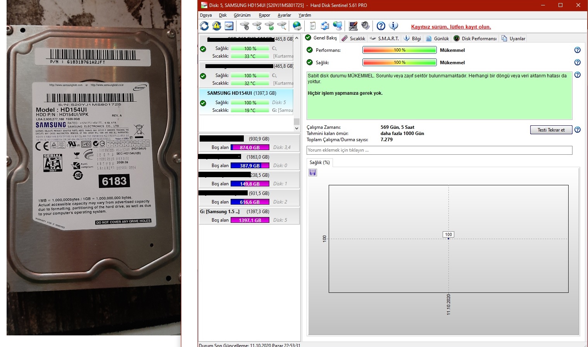
Task: Open the Disk menu
Action: [223, 15]
